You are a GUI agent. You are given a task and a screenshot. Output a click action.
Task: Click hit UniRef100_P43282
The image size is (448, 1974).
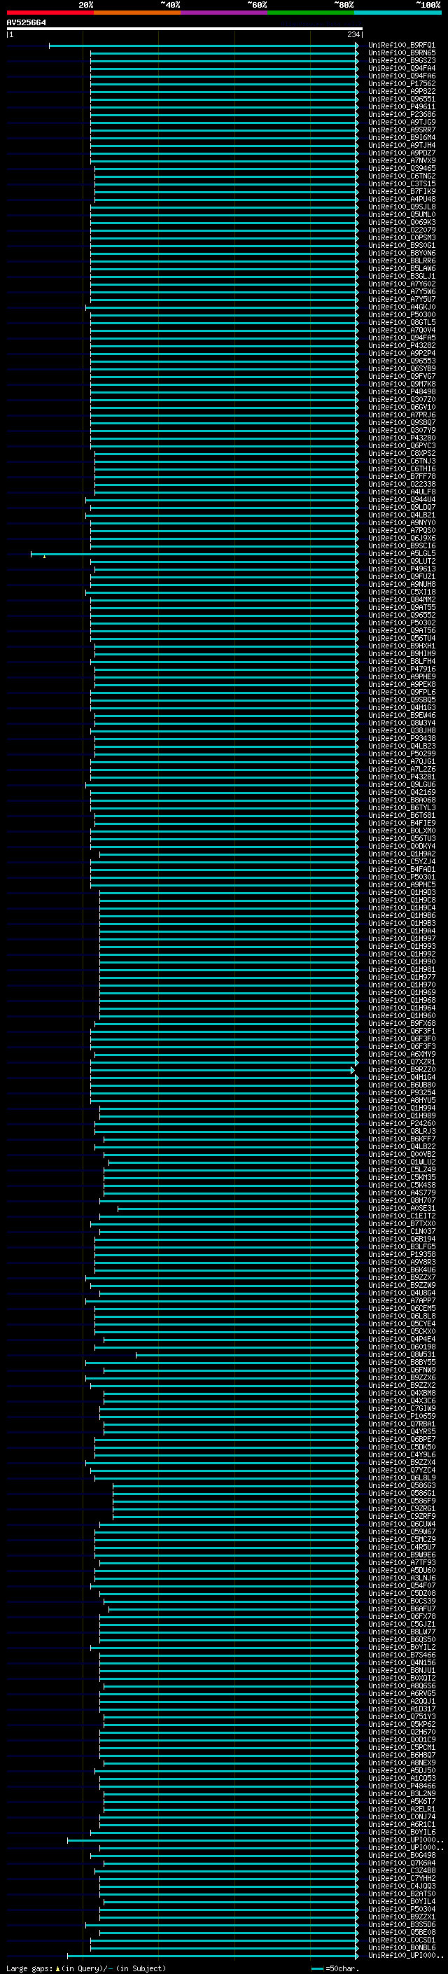[x=402, y=346]
